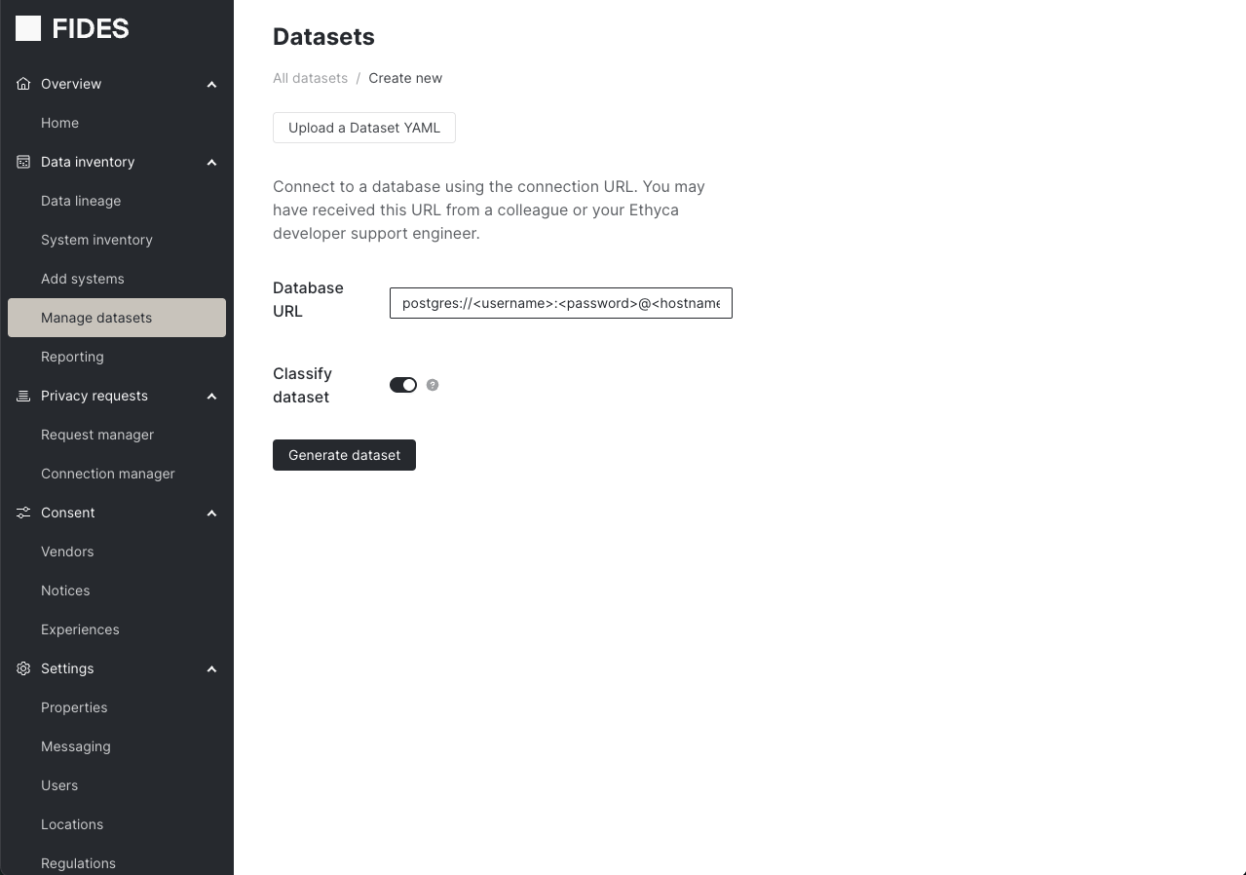Viewport: 1246px width, 875px height.
Task: Select Manage datasets in sidebar
Action: [x=117, y=318]
